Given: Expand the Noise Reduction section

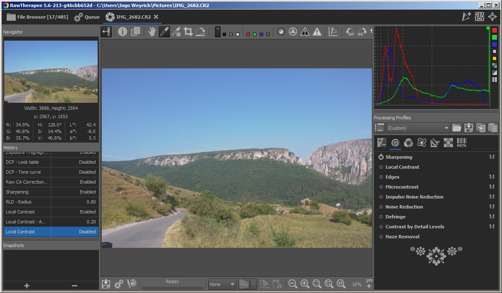Looking at the screenshot, I should (404, 207).
